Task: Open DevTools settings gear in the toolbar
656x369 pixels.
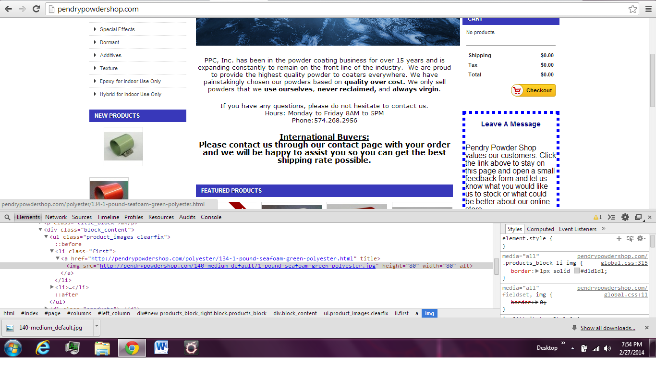Action: click(x=625, y=217)
